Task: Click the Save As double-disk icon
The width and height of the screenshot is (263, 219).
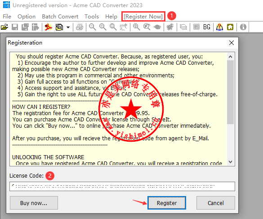Action: 25,27
